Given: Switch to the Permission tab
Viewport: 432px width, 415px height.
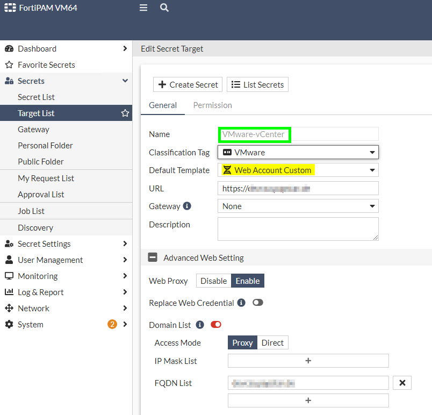Looking at the screenshot, I should click(x=212, y=105).
